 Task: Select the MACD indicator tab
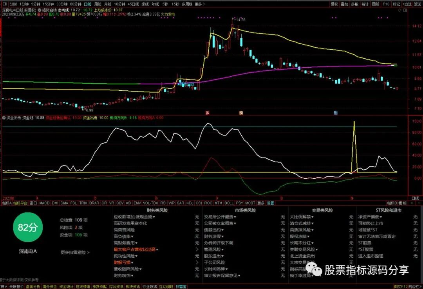coord(44,203)
